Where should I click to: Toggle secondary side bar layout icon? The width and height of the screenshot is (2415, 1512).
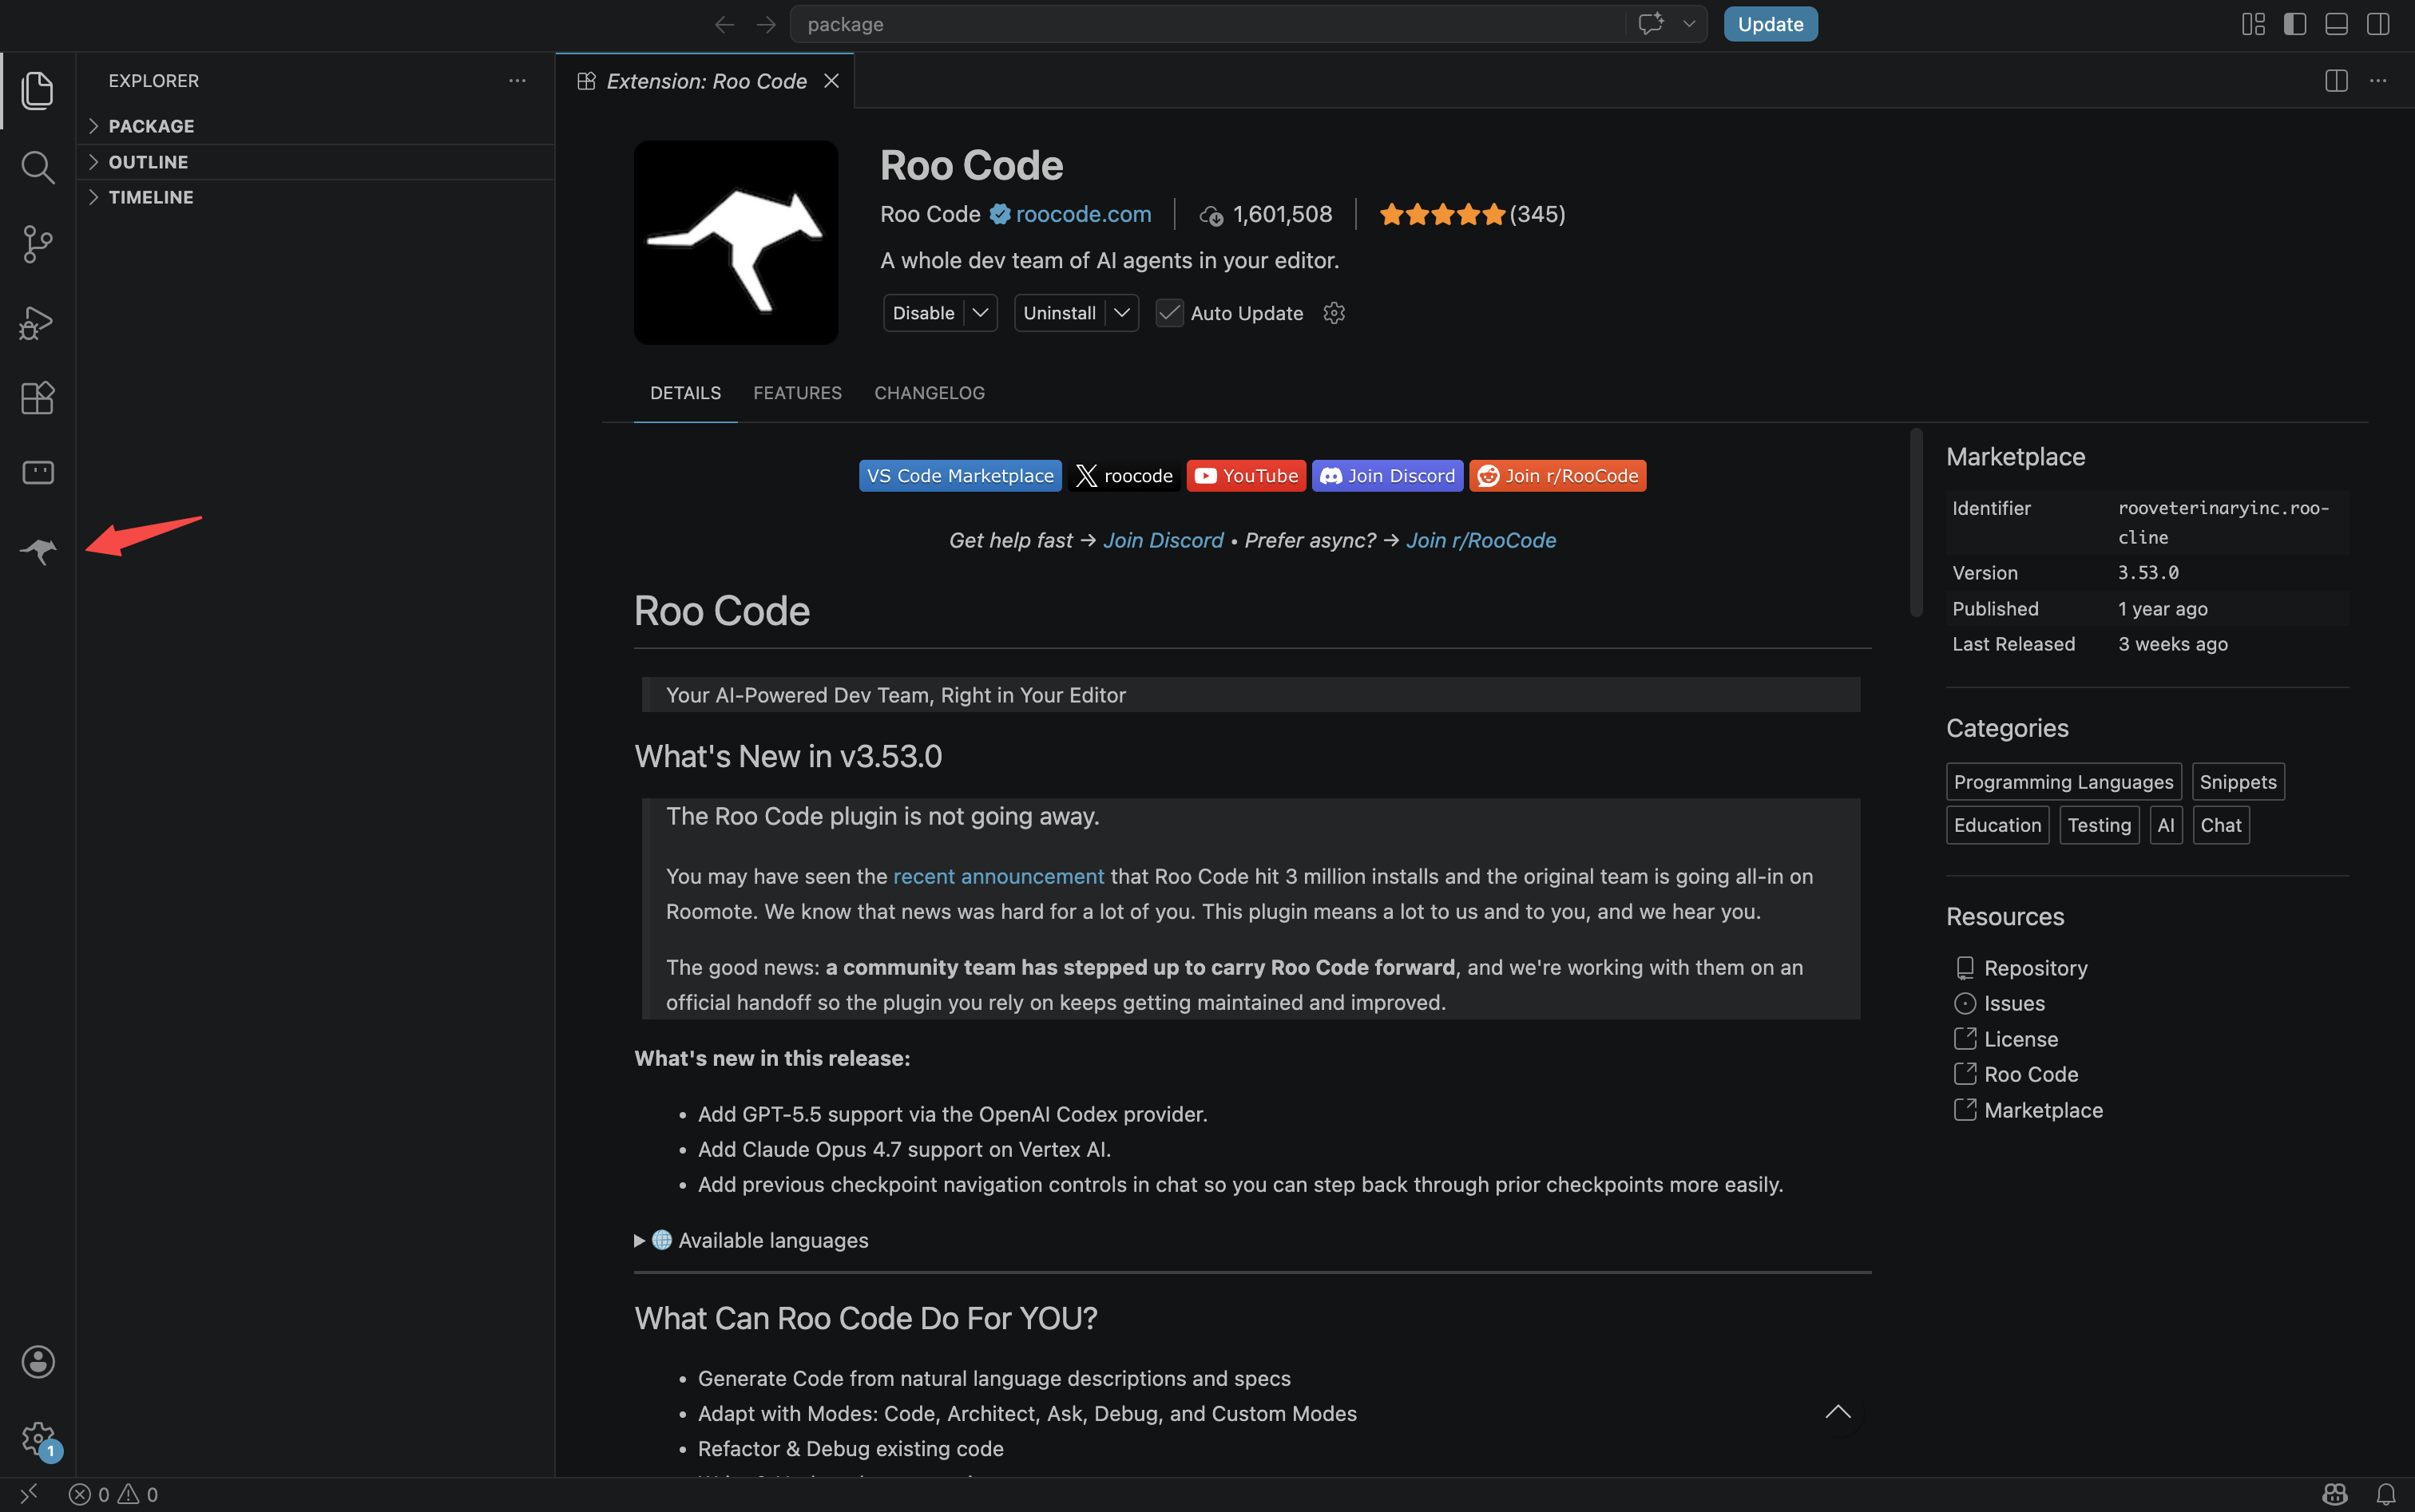(2378, 24)
